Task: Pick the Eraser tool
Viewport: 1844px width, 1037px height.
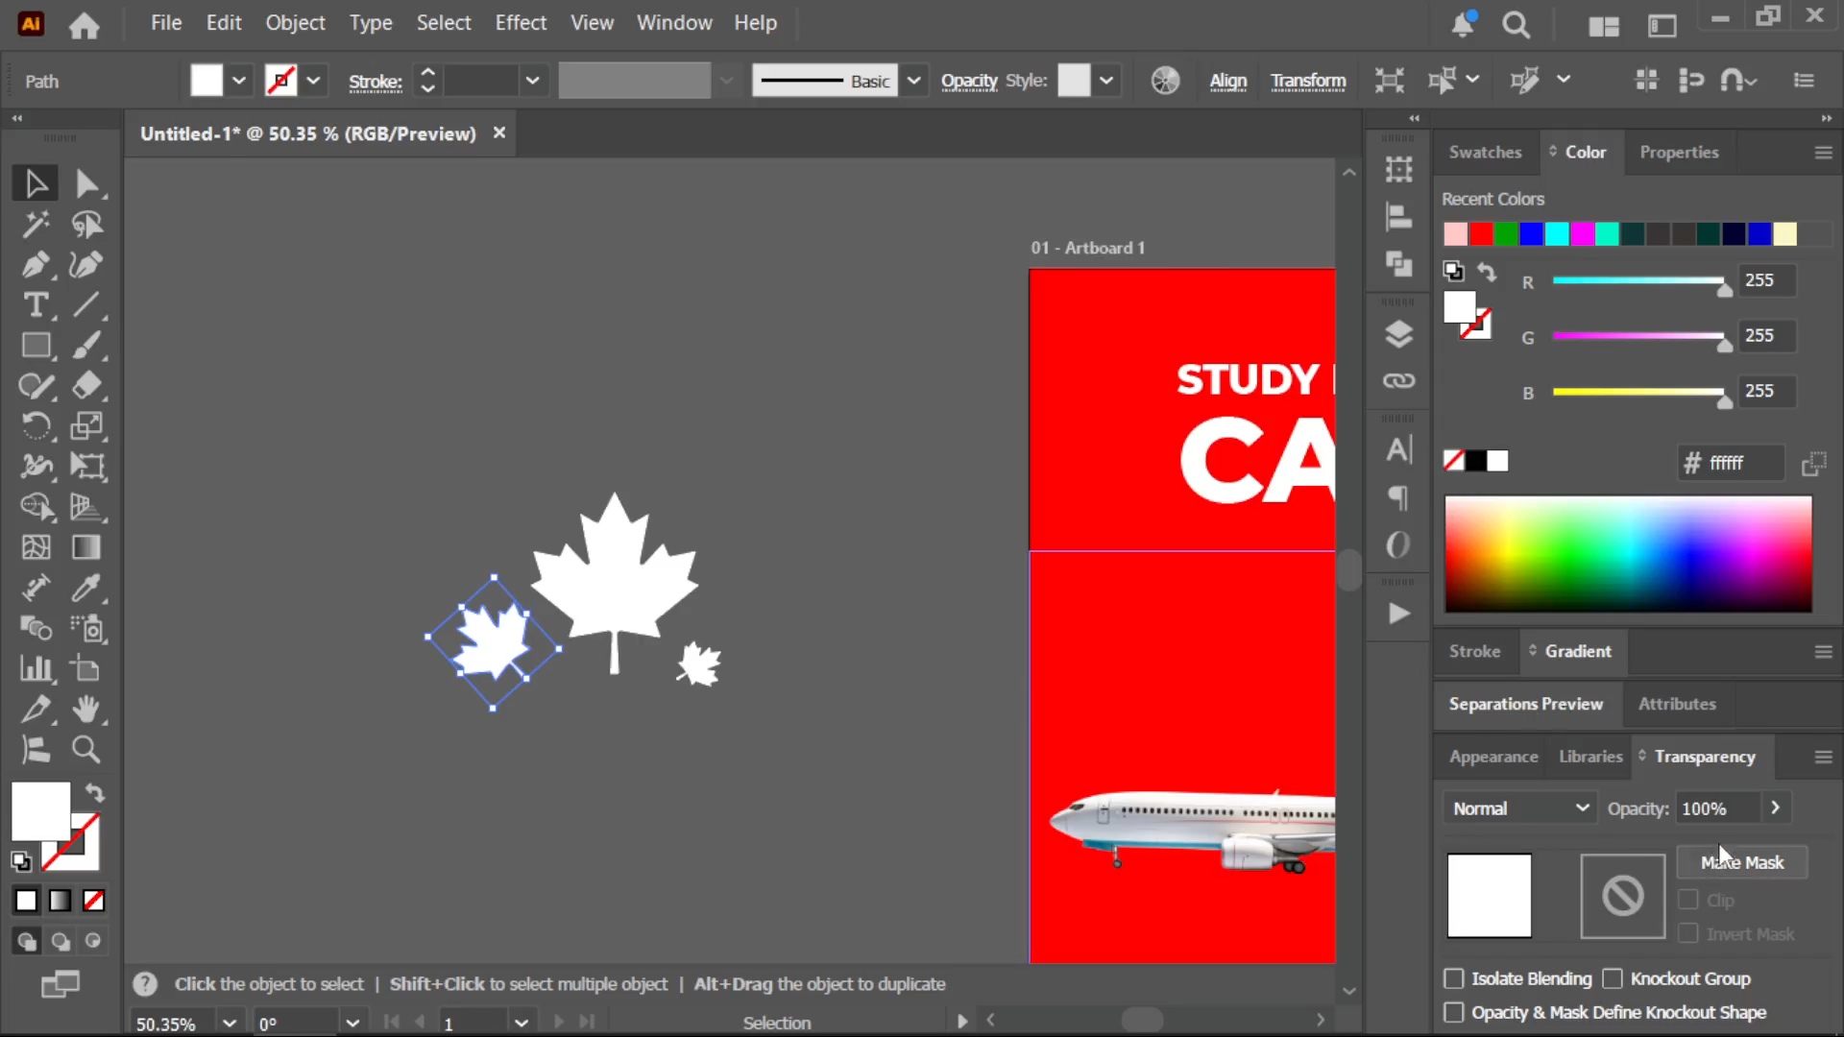Action: (x=86, y=386)
